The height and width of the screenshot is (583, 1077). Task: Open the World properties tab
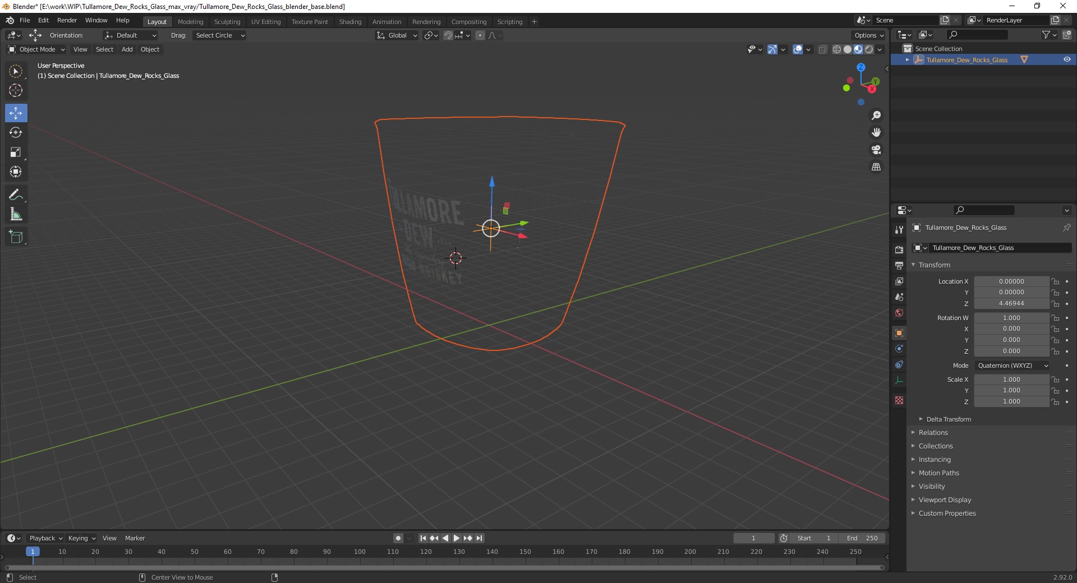click(x=899, y=313)
